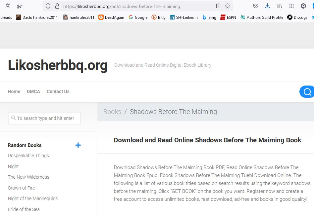This screenshot has width=314, height=216.
Task: Open the Contact Us menu item
Action: [58, 91]
